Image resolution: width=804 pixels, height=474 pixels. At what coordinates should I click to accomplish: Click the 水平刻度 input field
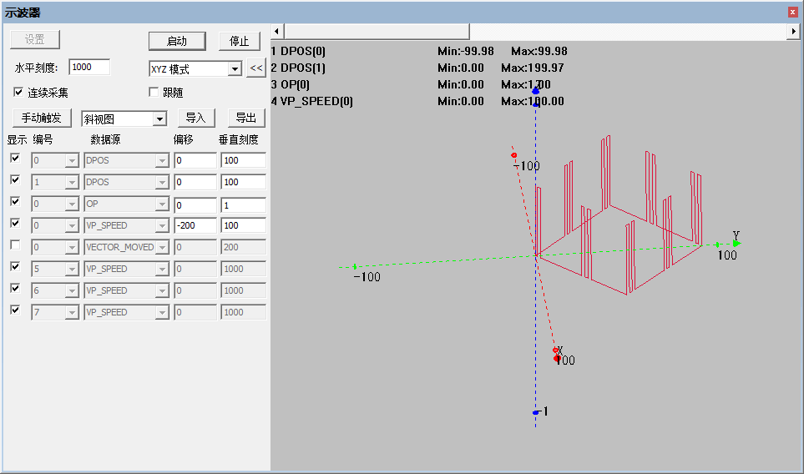[x=89, y=67]
